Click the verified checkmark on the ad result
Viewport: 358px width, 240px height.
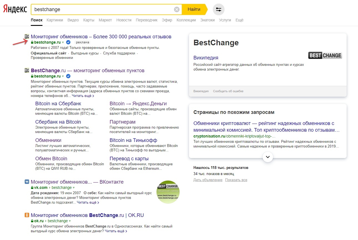68,42
